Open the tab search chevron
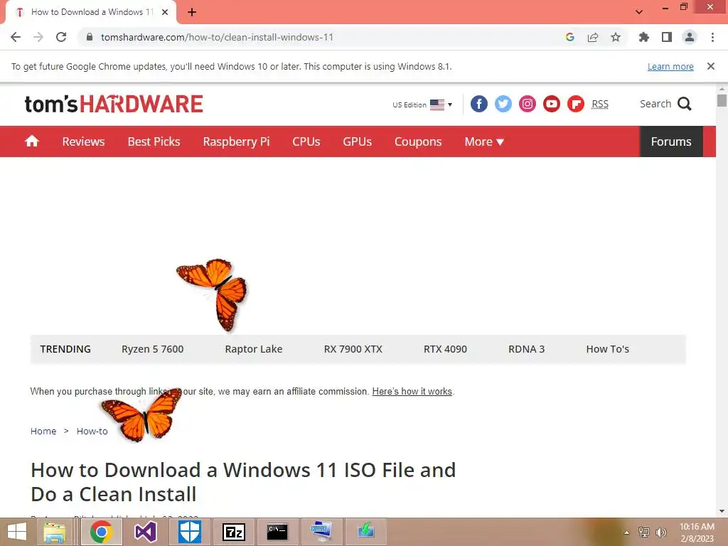Screen dimensions: 728x546 (x=639, y=12)
